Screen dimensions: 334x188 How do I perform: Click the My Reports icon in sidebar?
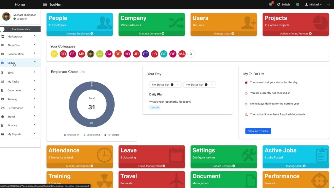click(x=2, y=134)
